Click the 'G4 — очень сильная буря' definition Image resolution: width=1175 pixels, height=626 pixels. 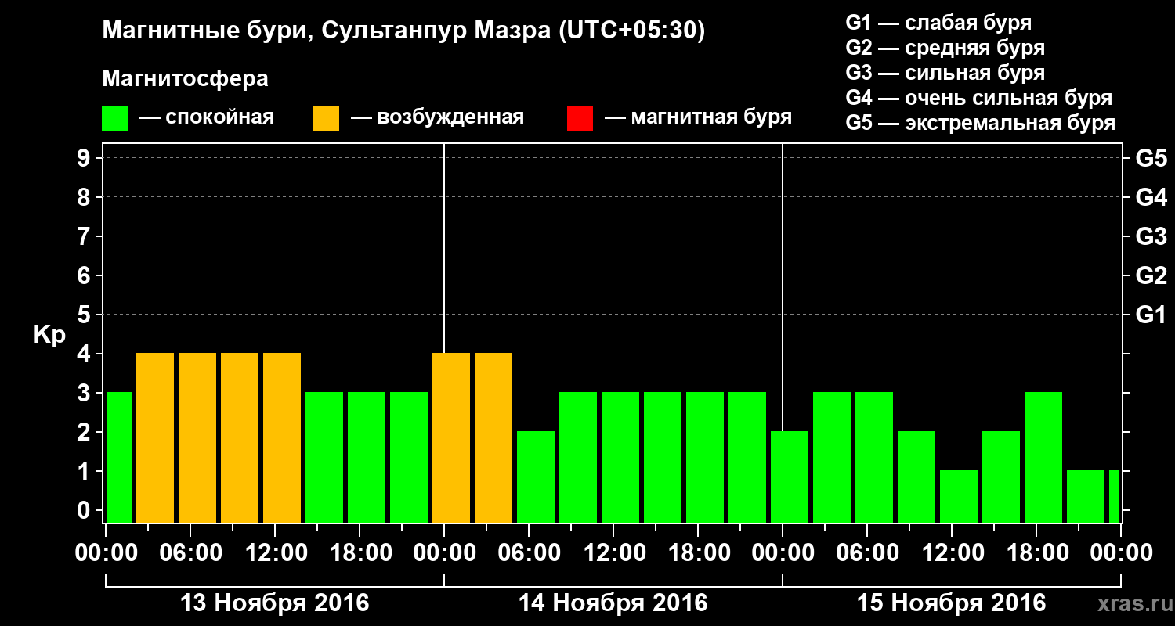click(979, 98)
